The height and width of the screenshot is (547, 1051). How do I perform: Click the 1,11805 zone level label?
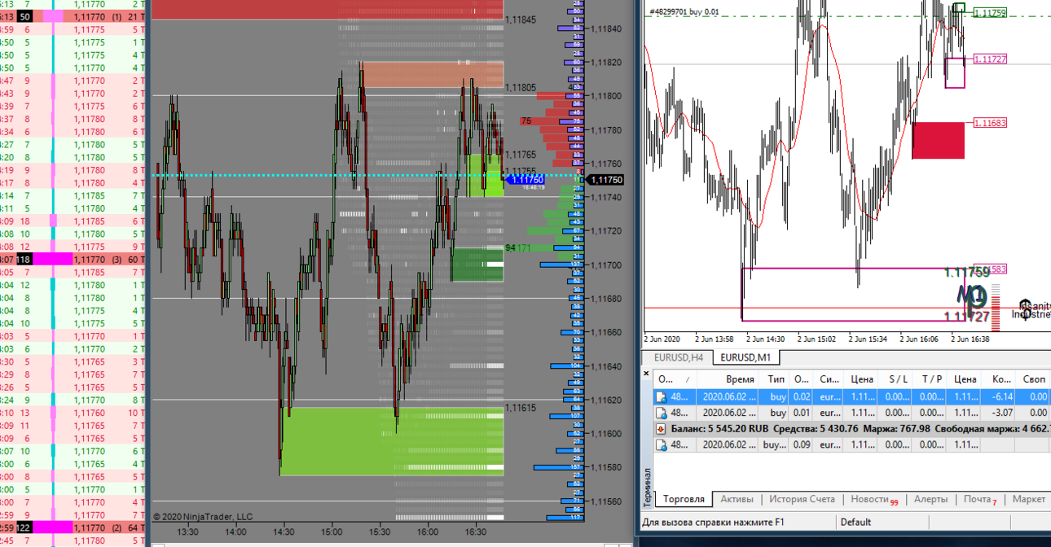pyautogui.click(x=521, y=87)
